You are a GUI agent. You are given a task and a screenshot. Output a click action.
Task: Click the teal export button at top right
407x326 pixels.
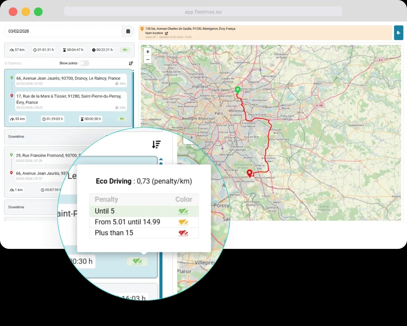click(x=399, y=33)
